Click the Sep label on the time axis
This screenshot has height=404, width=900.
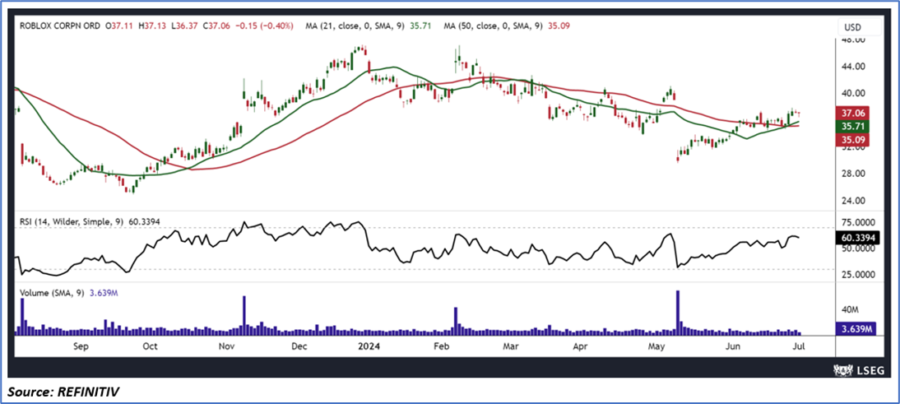click(81, 346)
